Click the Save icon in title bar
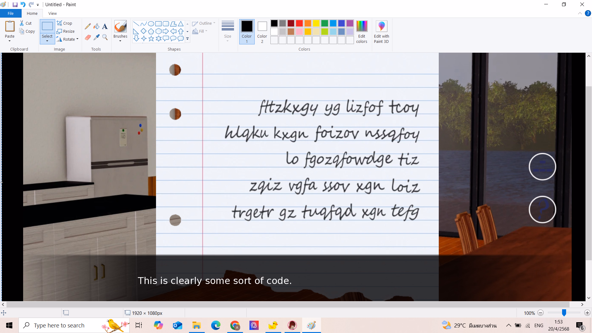This screenshot has width=592, height=333. pyautogui.click(x=15, y=5)
